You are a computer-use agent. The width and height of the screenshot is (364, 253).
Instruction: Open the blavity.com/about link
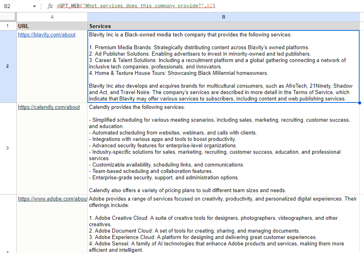[x=47, y=34]
